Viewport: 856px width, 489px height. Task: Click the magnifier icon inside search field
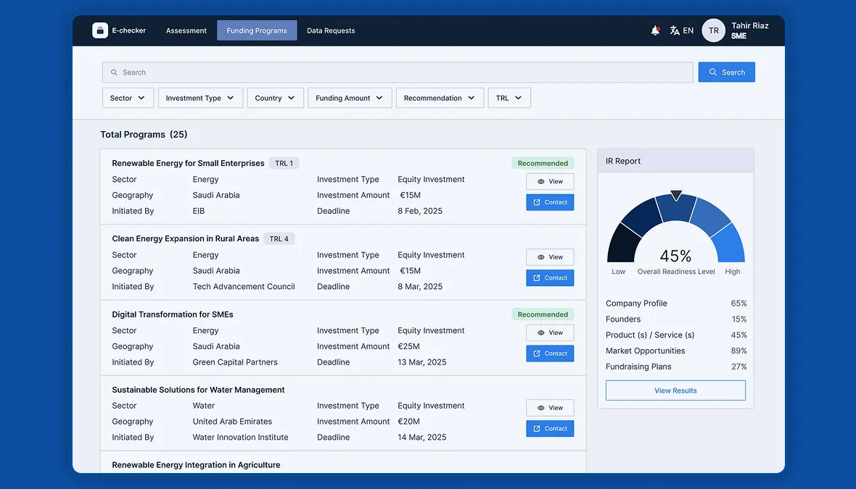[114, 72]
